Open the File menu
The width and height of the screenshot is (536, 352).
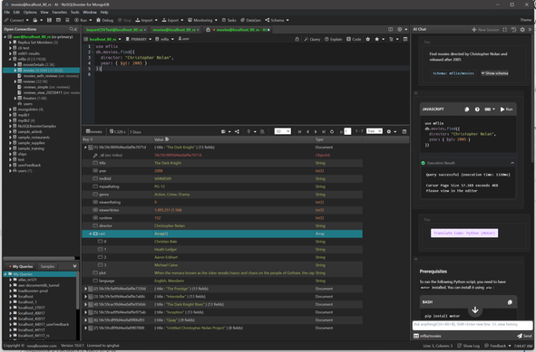[7, 13]
